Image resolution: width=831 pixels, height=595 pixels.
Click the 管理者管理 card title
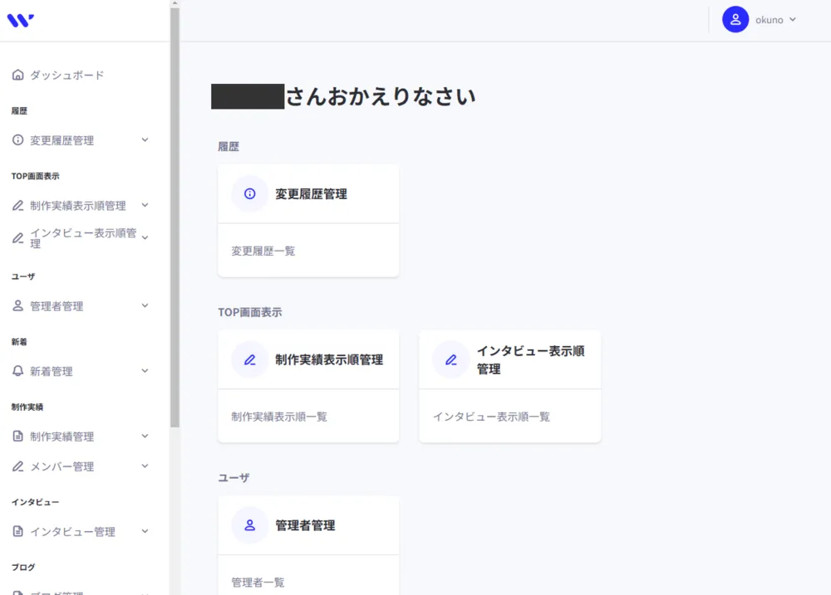[x=305, y=525]
